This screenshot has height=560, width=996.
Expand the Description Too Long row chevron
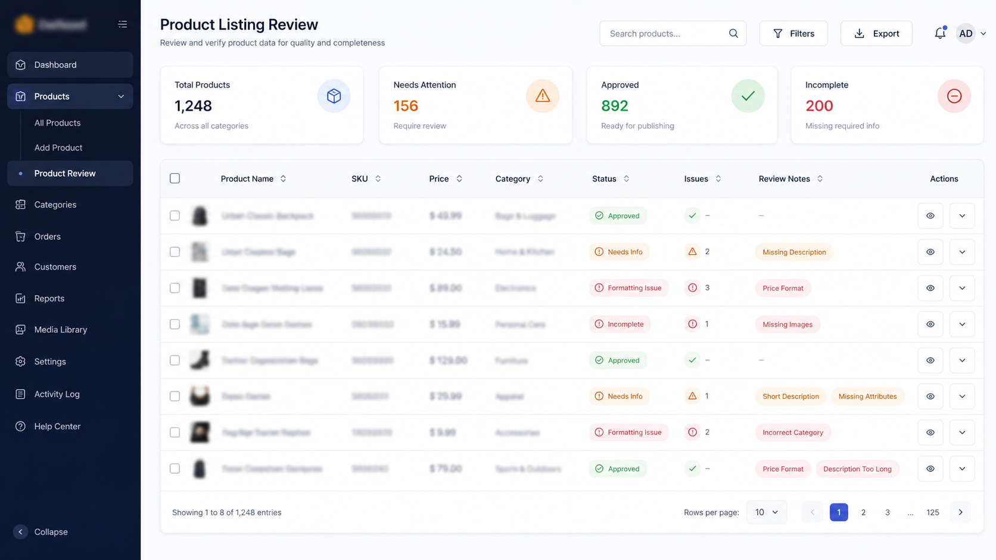[962, 469]
